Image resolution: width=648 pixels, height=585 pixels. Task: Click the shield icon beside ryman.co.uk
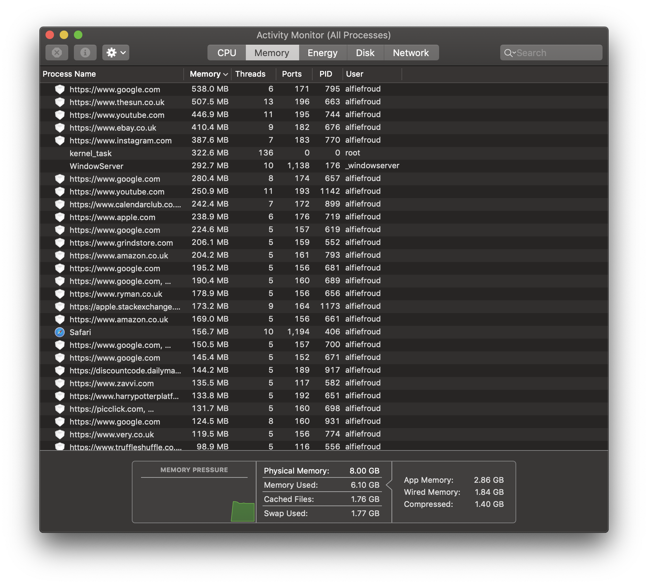coord(60,294)
